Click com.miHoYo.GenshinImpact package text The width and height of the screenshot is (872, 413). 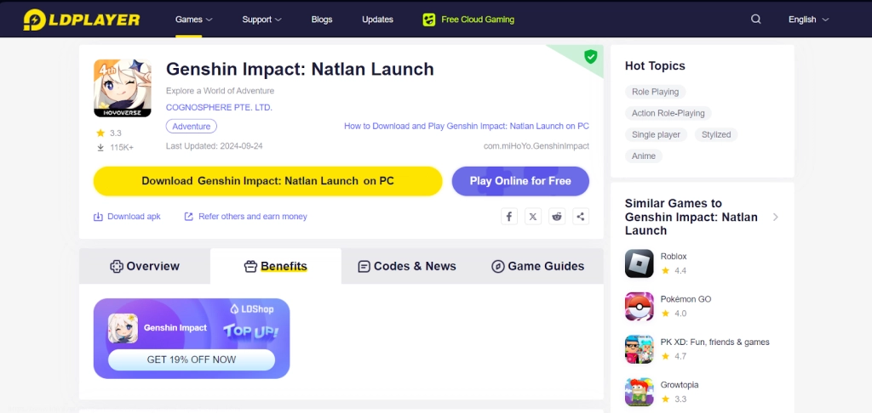pos(536,146)
